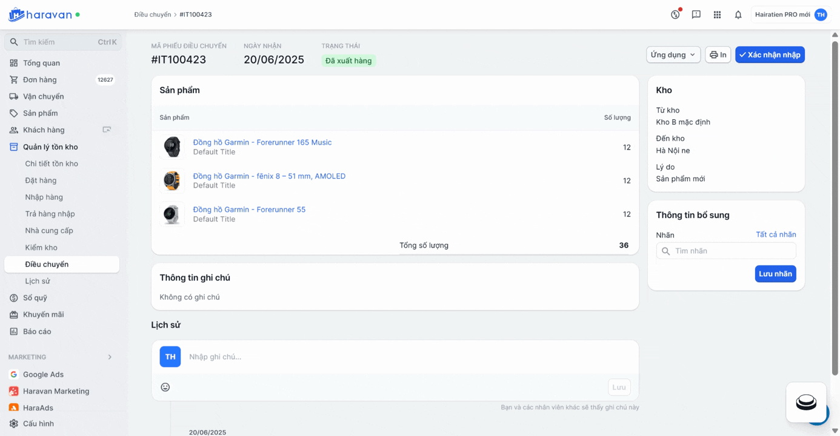Click the #IT100423 transfer code heading
Screen dimensions: 840x436
[x=179, y=60]
